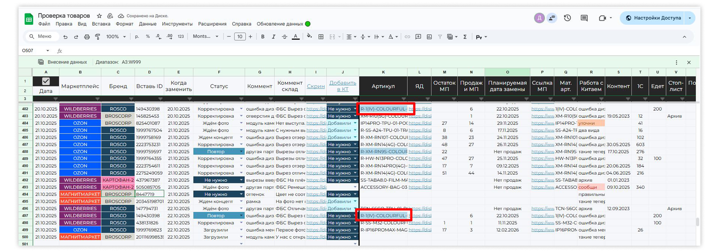
Task: Open the comments panel icon
Action: point(584,18)
